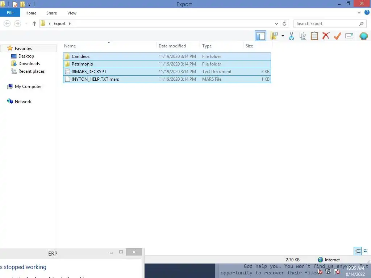The image size is (371, 278).
Task: Click the Cut scissors icon
Action: [x=291, y=36]
